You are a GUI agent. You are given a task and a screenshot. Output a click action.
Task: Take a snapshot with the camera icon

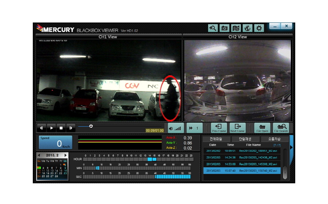click(x=224, y=28)
